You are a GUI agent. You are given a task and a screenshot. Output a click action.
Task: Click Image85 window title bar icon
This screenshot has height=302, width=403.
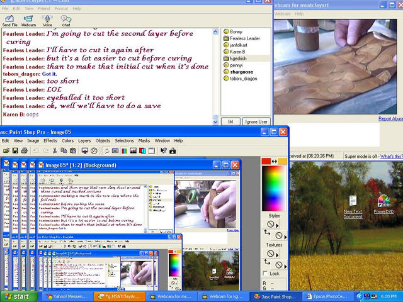tap(41, 165)
